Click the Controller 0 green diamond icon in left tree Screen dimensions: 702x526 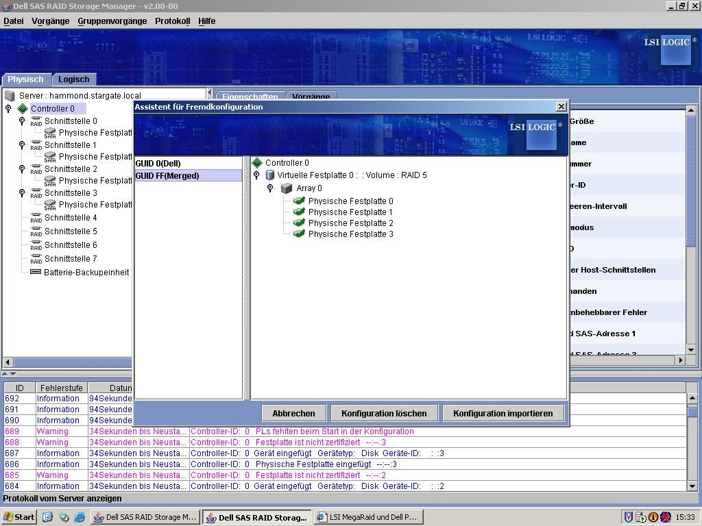[23, 109]
